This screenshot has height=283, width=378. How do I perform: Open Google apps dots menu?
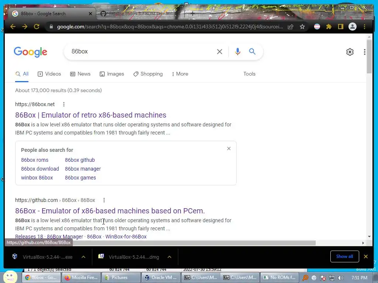(364, 52)
